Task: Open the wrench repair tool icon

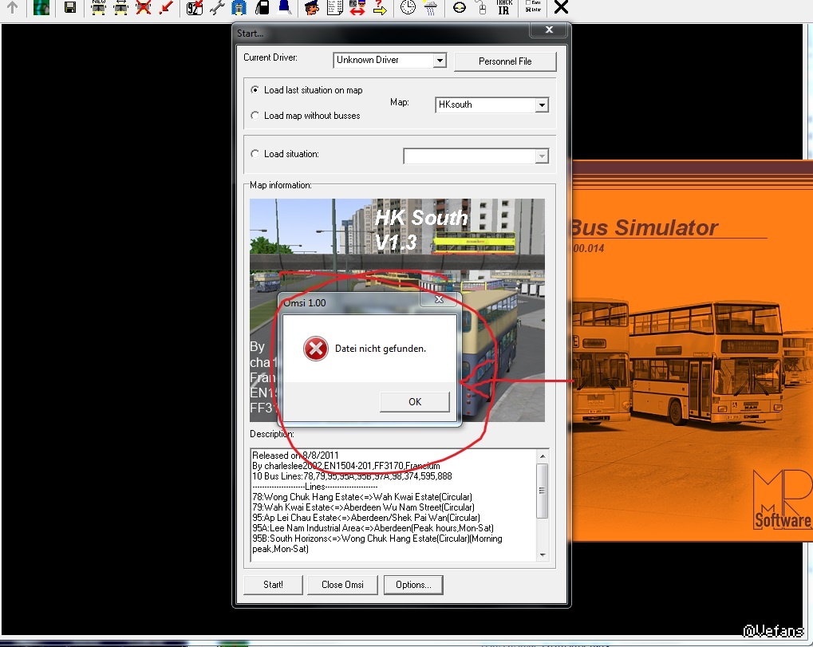Action: (x=216, y=8)
